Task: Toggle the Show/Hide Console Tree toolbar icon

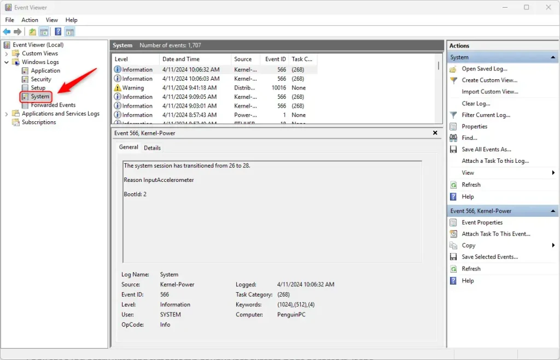Action: [x=44, y=32]
